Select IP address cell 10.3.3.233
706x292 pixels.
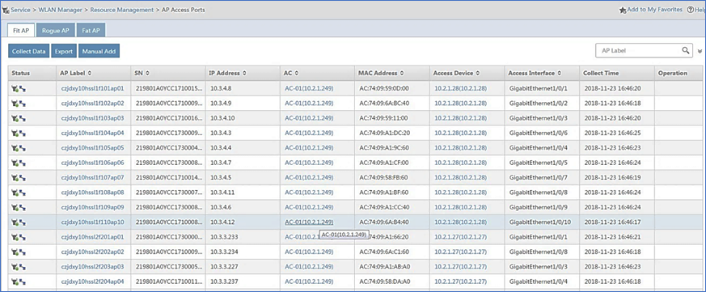(225, 237)
